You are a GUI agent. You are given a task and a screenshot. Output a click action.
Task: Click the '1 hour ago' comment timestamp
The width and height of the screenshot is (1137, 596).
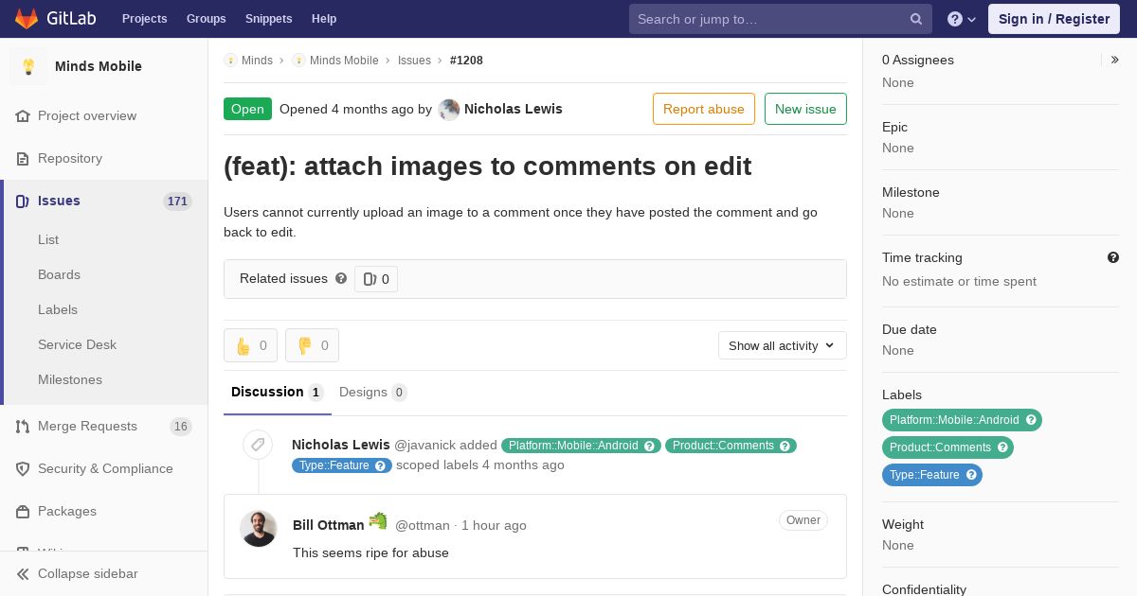click(x=494, y=525)
